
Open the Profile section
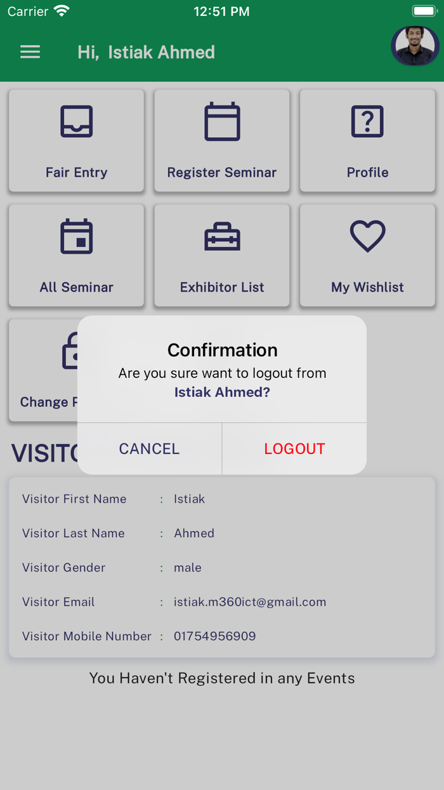[x=367, y=140]
